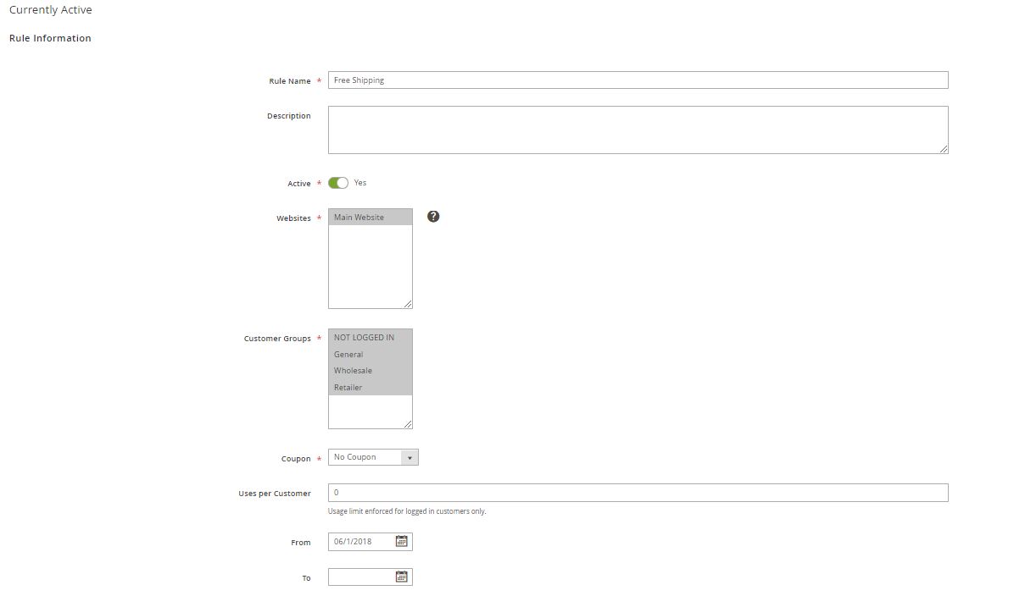The image size is (1014, 596).
Task: Select the Wholesale customer group
Action: [x=352, y=370]
